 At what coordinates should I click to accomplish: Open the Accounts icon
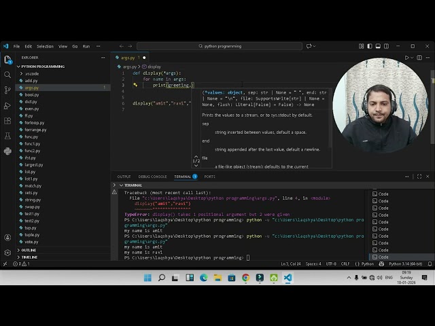(7, 238)
